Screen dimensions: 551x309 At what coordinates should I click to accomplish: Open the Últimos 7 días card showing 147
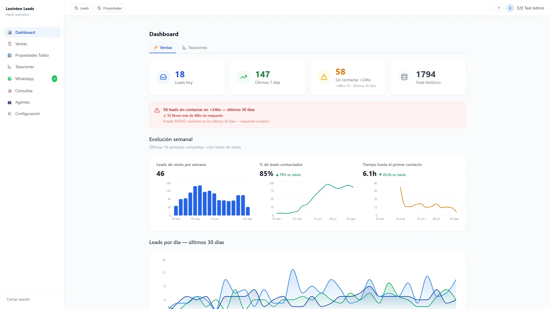267,77
